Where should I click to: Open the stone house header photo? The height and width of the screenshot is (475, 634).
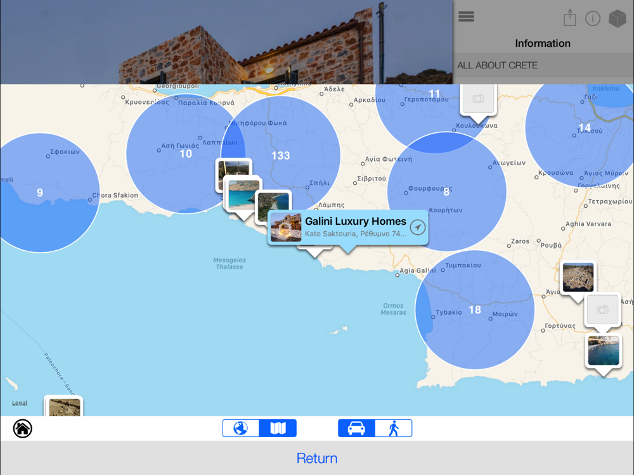pyautogui.click(x=226, y=42)
